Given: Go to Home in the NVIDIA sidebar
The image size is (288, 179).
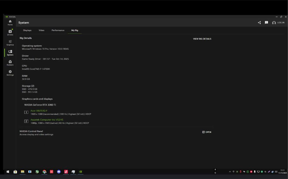Looking at the screenshot, I should [10, 22].
